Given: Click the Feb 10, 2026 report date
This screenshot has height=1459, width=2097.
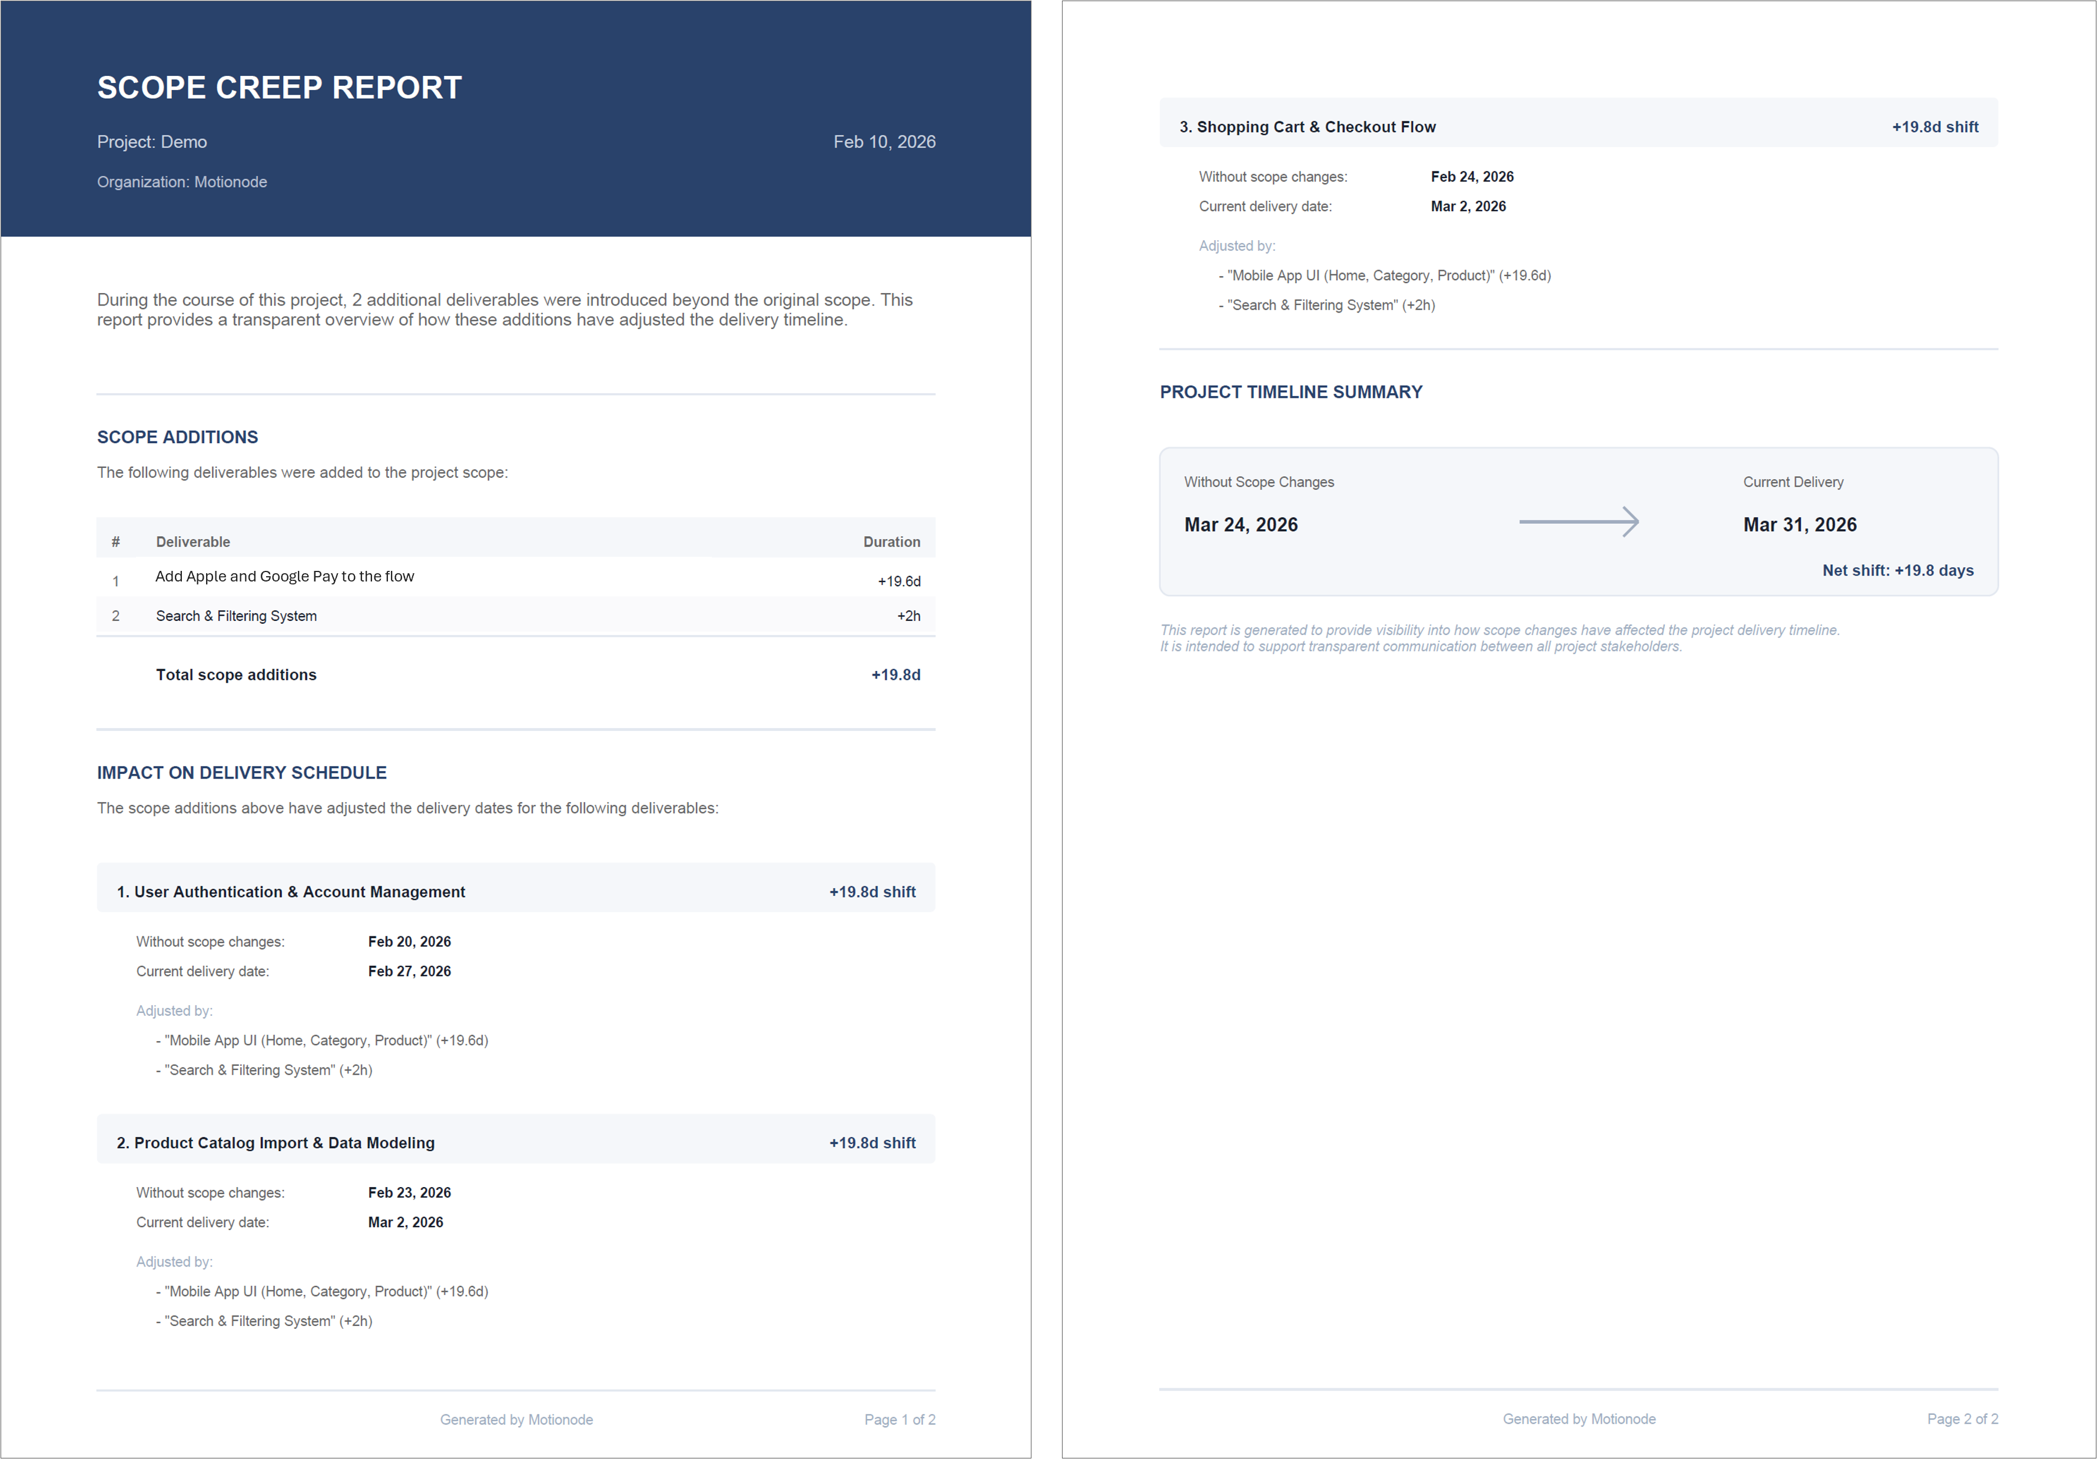Looking at the screenshot, I should (x=884, y=141).
